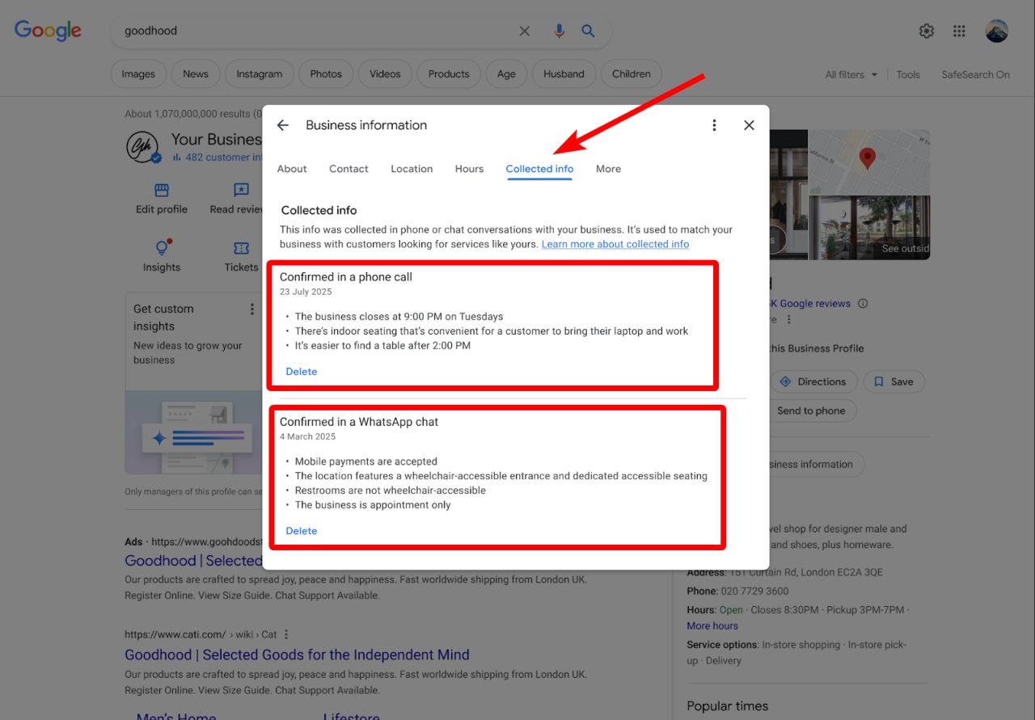The image size is (1035, 720).
Task: Click the magnifying glass search icon
Action: click(x=589, y=31)
